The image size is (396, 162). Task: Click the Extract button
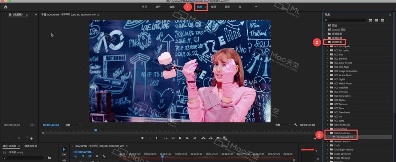click(211, 138)
